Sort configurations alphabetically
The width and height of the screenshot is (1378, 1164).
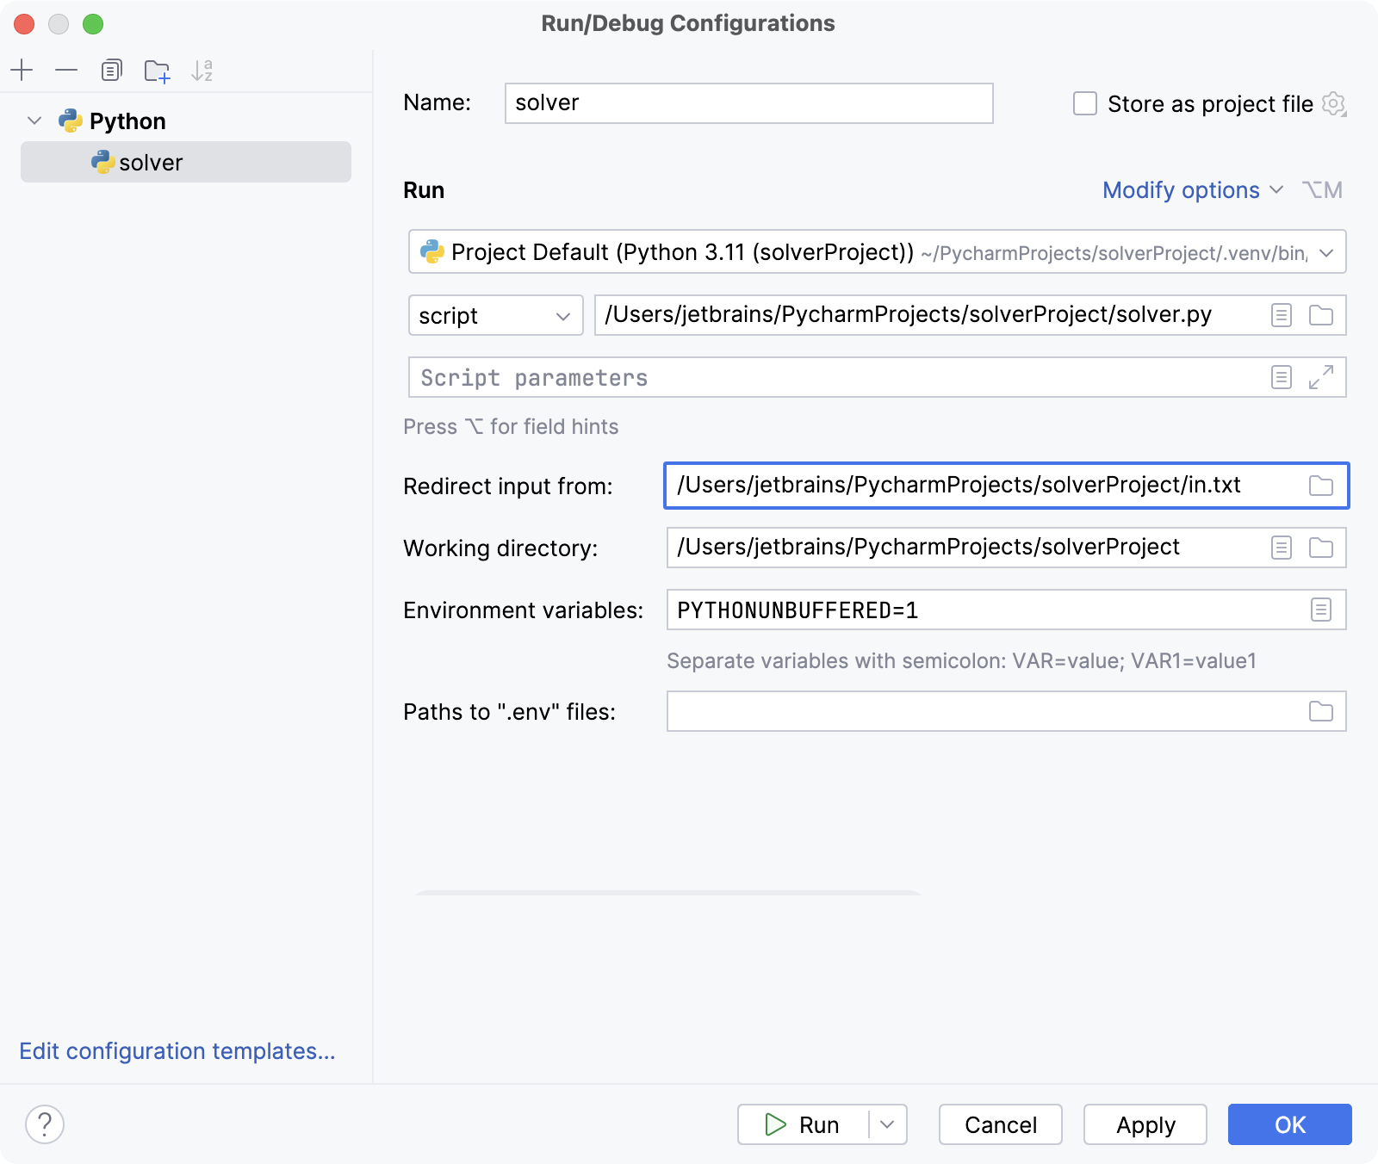tap(203, 70)
